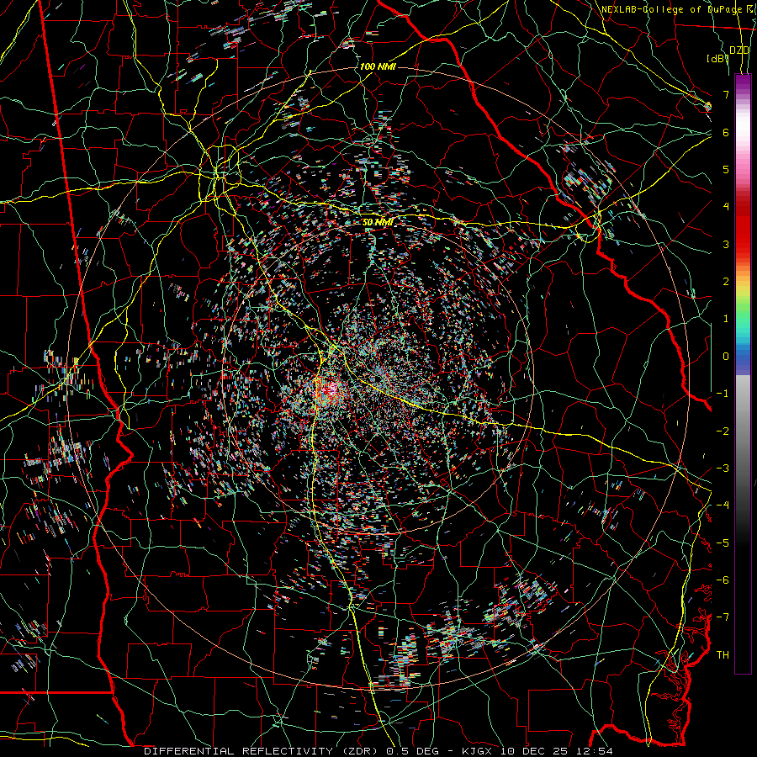Image resolution: width=757 pixels, height=757 pixels.
Task: Click the "[dB]" units label
Action: point(717,59)
